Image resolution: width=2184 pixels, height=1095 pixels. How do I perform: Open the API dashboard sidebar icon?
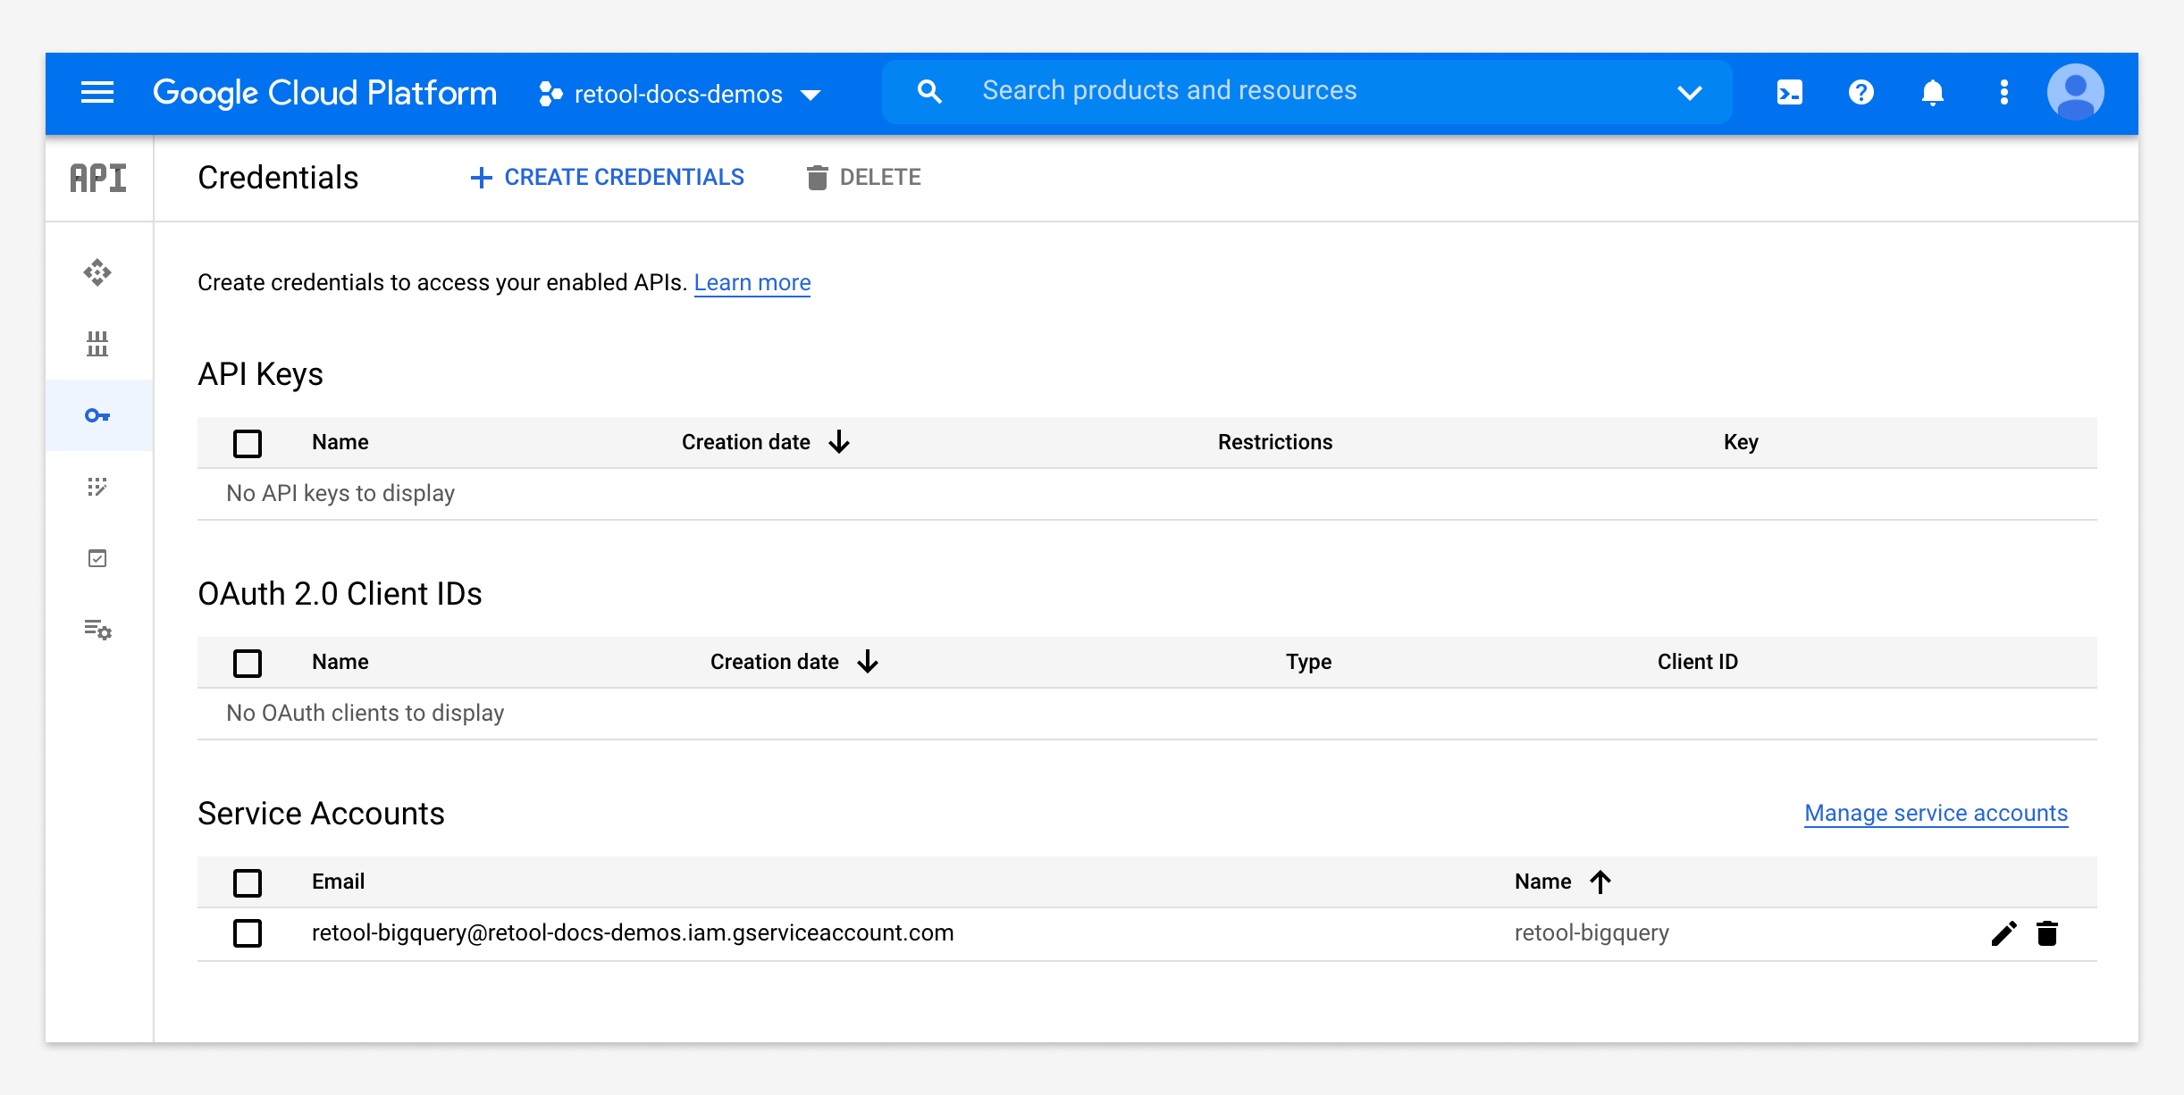click(x=97, y=272)
